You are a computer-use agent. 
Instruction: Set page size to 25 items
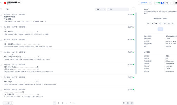128,103
